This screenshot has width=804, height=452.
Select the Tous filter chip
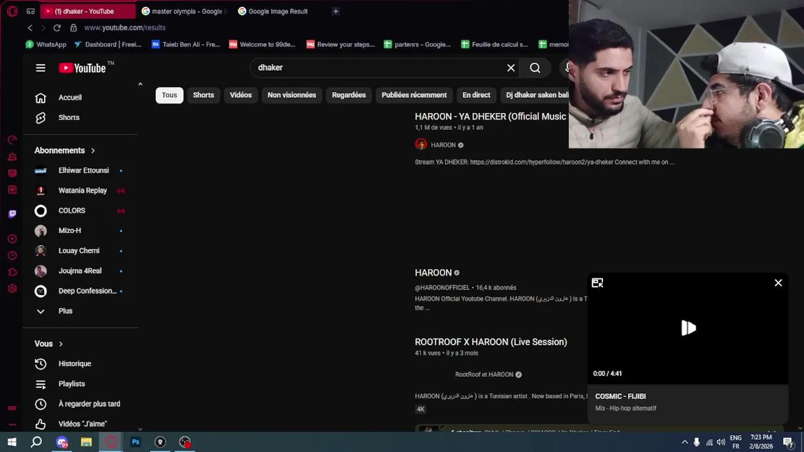tap(170, 95)
